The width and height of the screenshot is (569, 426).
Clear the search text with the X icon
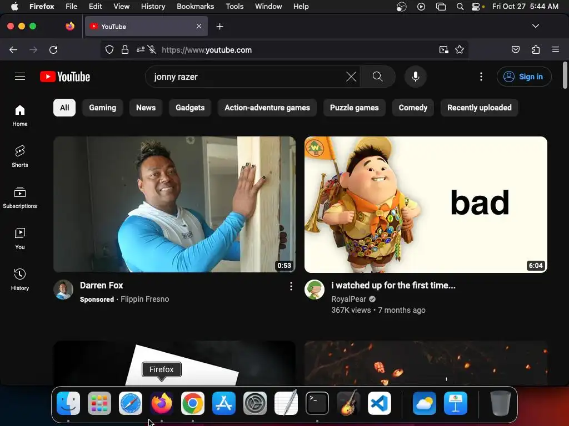click(x=351, y=77)
